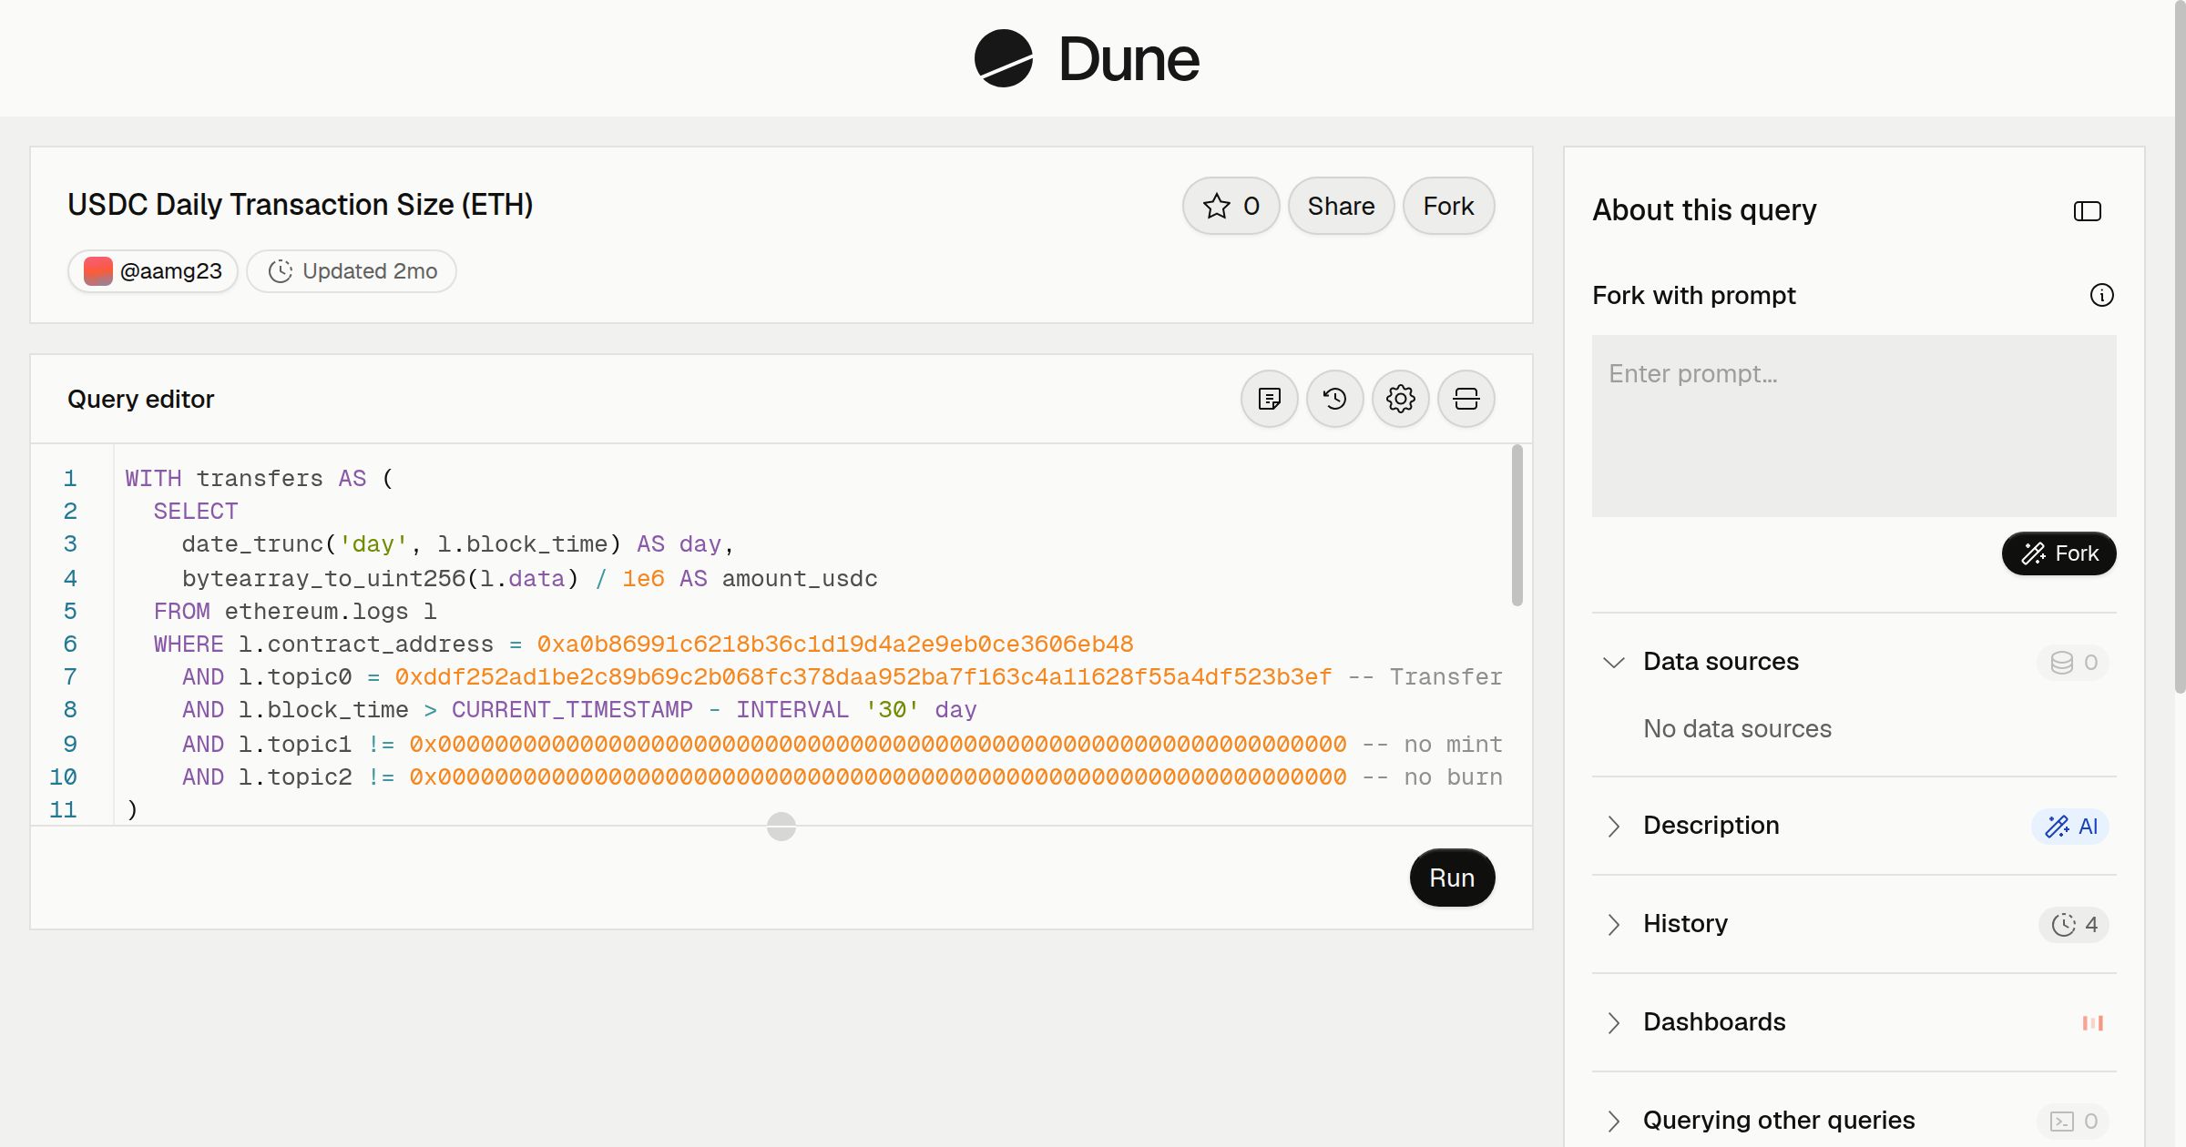The image size is (2186, 1147).
Task: Click the Updated 2mo clock badge
Action: coord(352,271)
